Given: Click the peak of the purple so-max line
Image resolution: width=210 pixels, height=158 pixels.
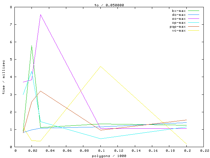Looking at the screenshot, I should coord(40,14).
